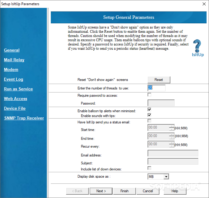Screen dimensions: 209x198
Task: Click the Recur every time field
Action: tap(158, 144)
